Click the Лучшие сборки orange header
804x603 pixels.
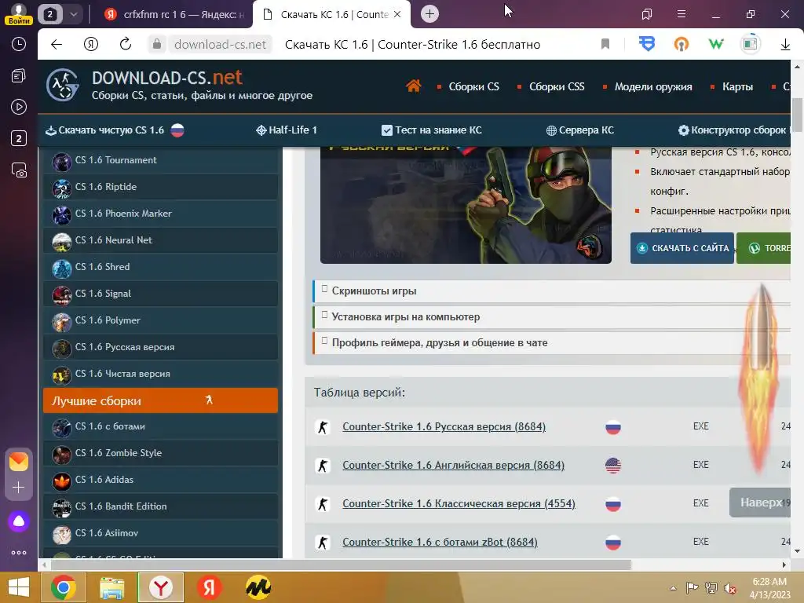[160, 400]
